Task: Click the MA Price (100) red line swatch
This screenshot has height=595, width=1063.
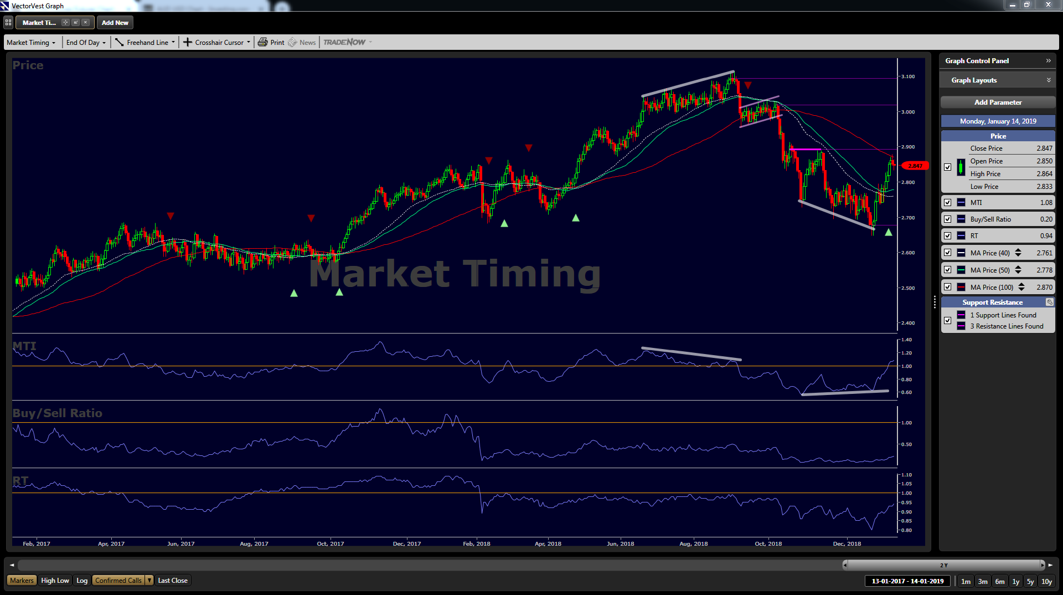Action: pyautogui.click(x=961, y=288)
